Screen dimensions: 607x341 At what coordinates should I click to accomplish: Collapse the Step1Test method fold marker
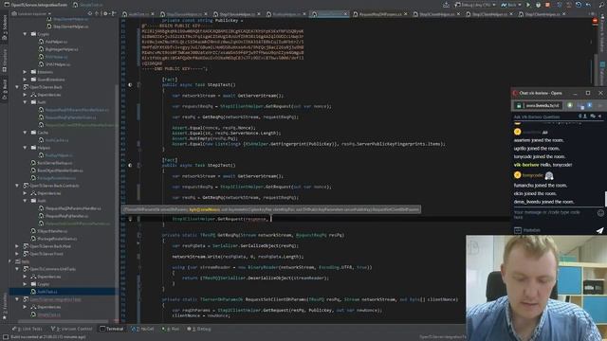(139, 84)
